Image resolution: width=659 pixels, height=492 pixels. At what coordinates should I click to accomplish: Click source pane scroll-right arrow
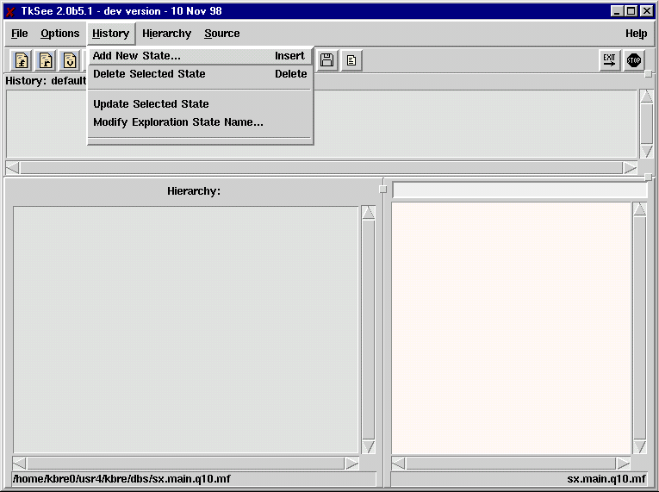click(x=623, y=464)
